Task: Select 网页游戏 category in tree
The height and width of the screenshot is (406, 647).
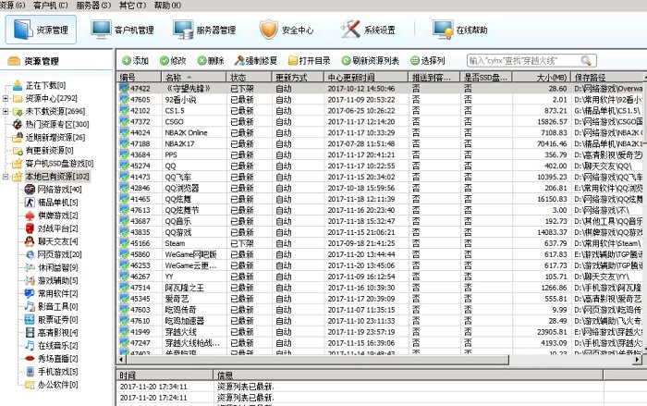Action: coord(57,253)
